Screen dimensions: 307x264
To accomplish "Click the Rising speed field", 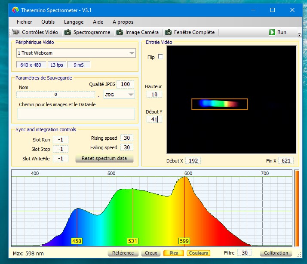I will [127, 138].
